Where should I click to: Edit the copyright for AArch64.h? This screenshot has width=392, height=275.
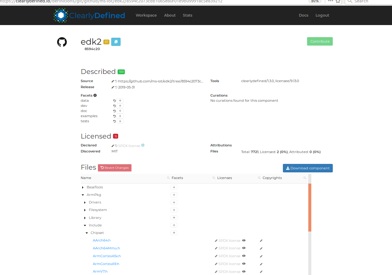click(261, 240)
